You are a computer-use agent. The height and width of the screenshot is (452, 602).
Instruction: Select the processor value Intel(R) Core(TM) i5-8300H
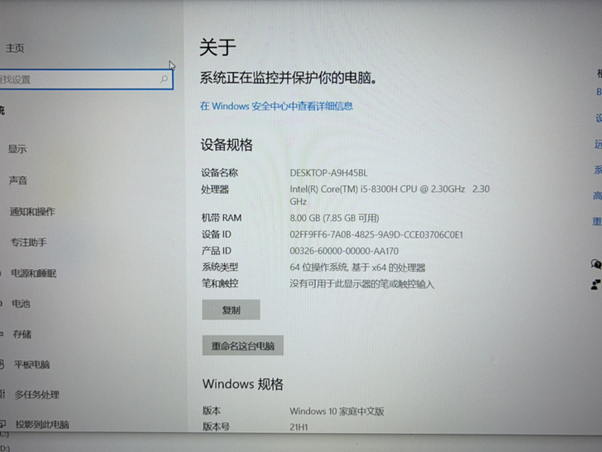(x=389, y=195)
